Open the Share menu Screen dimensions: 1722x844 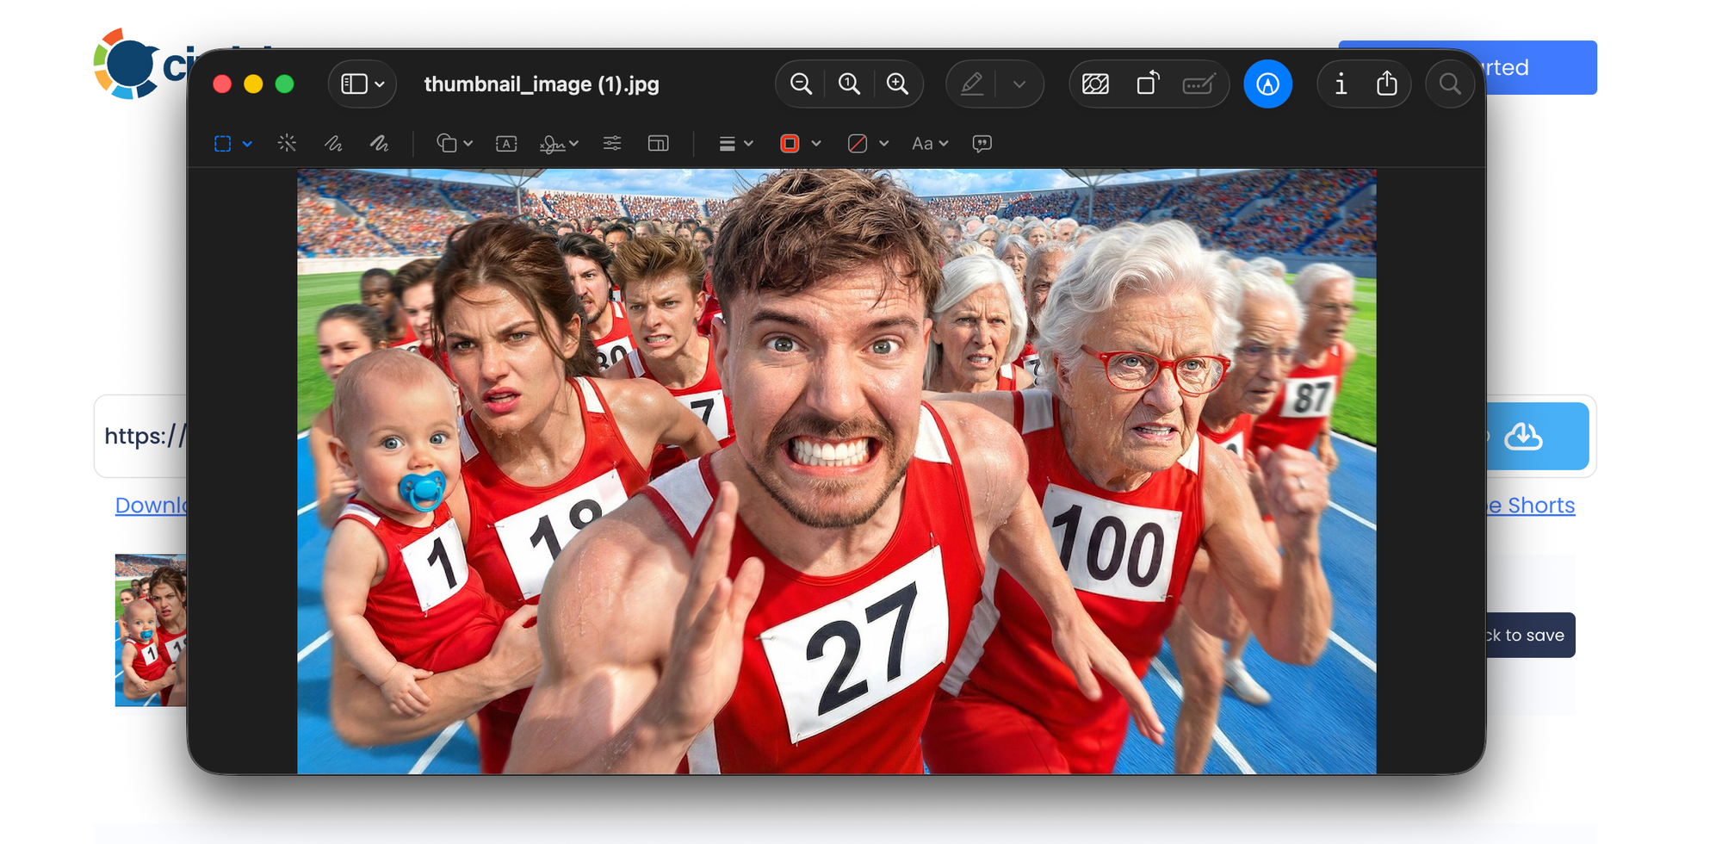click(x=1386, y=84)
